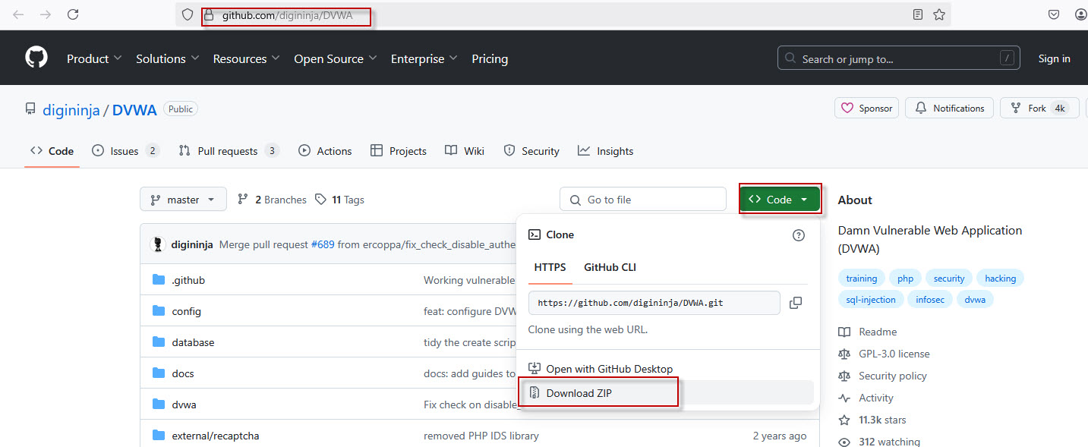1088x447 pixels.
Task: Click the digininja owner link
Action: click(x=71, y=109)
